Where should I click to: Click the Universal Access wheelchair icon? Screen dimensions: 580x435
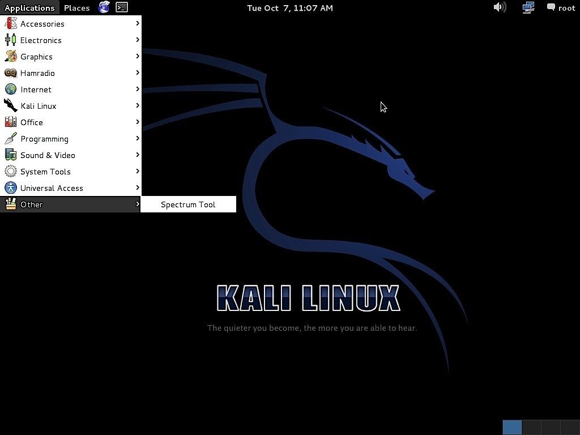[x=10, y=187]
